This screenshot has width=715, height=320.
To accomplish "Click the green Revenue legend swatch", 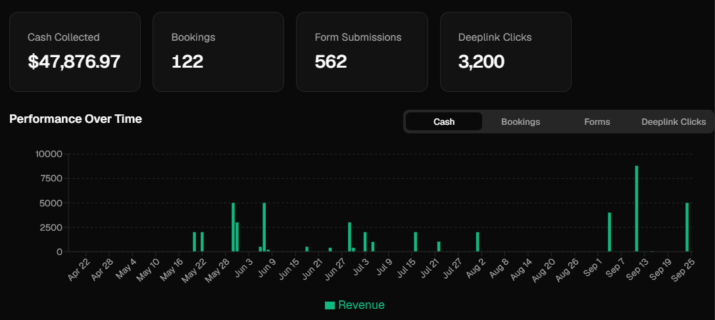I will coord(330,306).
